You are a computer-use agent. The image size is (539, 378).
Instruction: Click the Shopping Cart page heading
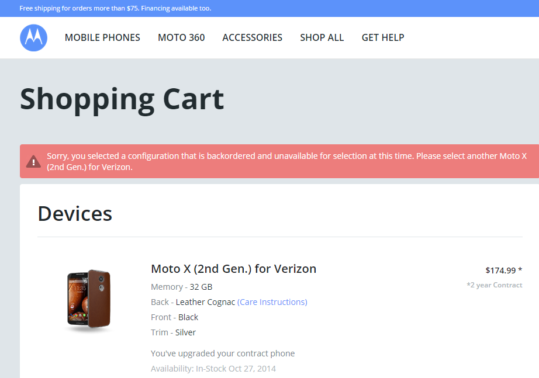122,99
